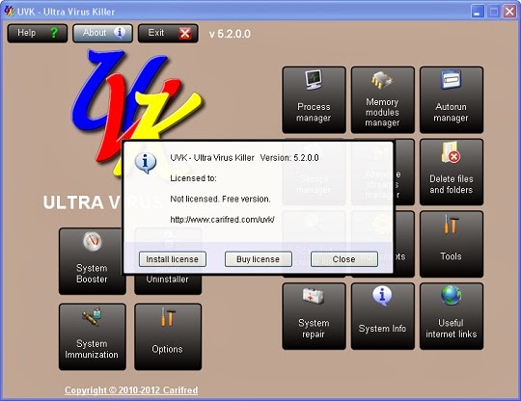Click the Buy license button
Viewport: 521px width, 401px height.
(259, 259)
